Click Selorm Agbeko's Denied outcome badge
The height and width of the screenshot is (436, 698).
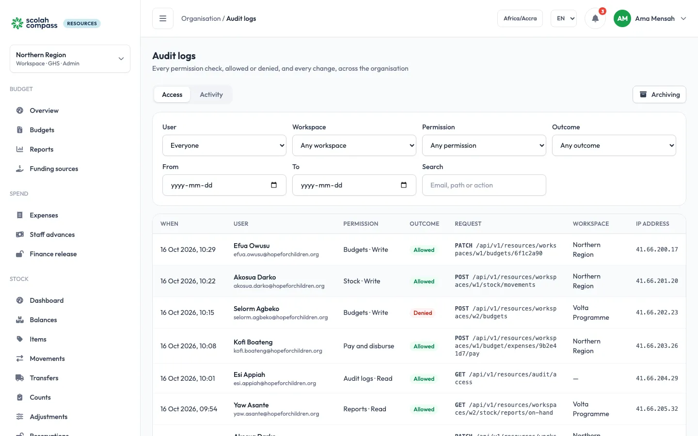423,313
